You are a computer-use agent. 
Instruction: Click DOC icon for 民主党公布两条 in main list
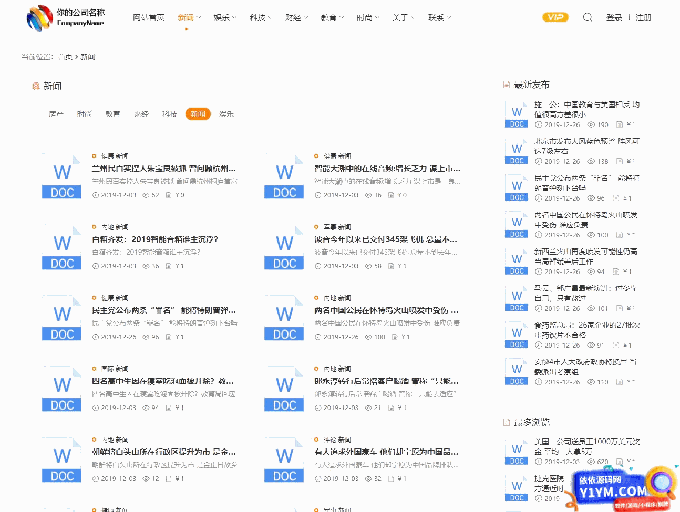pos(62,318)
